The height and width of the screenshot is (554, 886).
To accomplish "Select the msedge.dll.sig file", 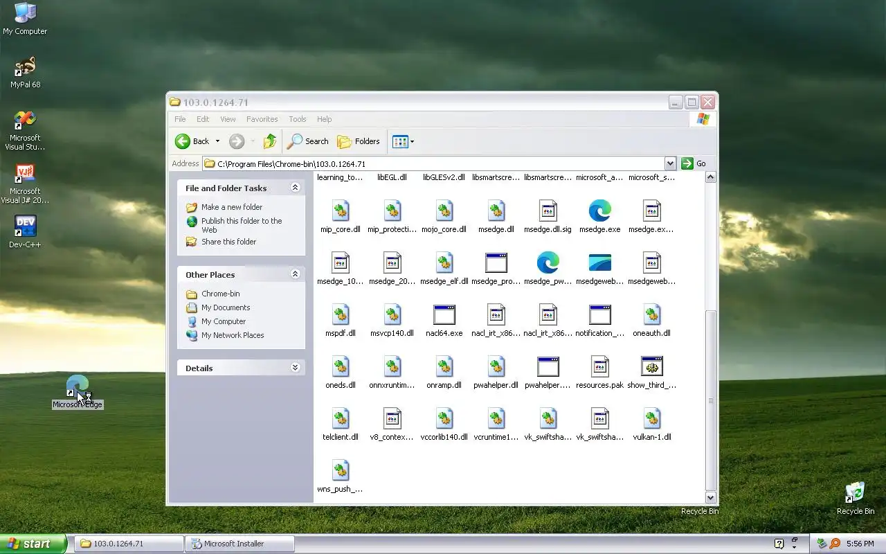I will tap(548, 217).
